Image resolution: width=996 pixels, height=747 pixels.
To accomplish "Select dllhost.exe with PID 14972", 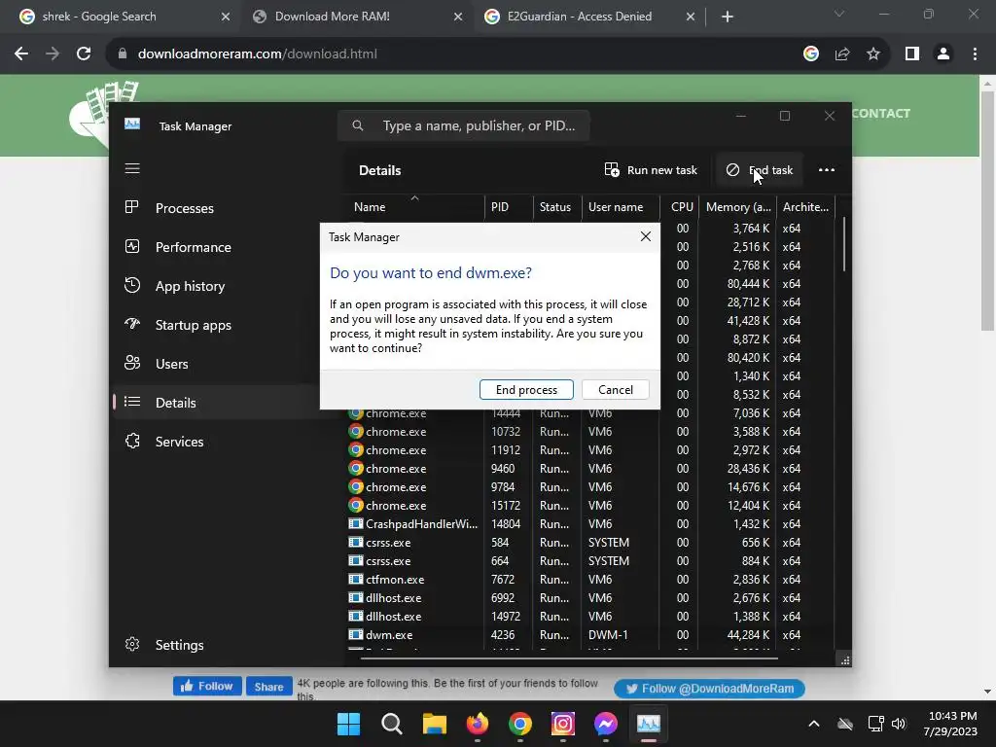I will (x=590, y=616).
